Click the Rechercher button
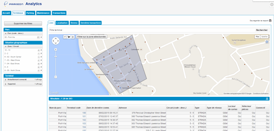 (262, 30)
